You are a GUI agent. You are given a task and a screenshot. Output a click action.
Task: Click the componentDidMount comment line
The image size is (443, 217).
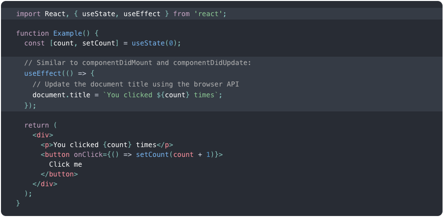pyautogui.click(x=137, y=63)
